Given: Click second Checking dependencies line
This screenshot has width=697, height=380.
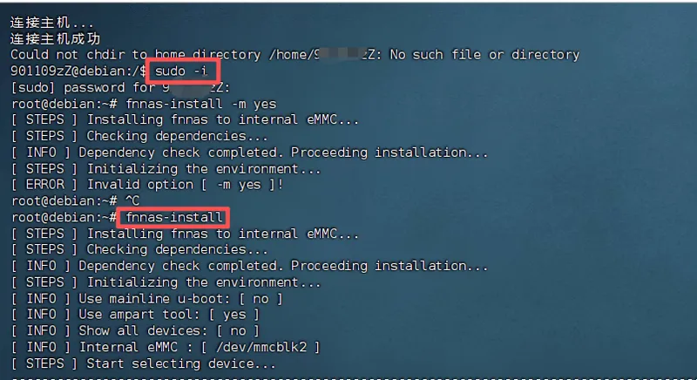Looking at the screenshot, I should point(139,249).
